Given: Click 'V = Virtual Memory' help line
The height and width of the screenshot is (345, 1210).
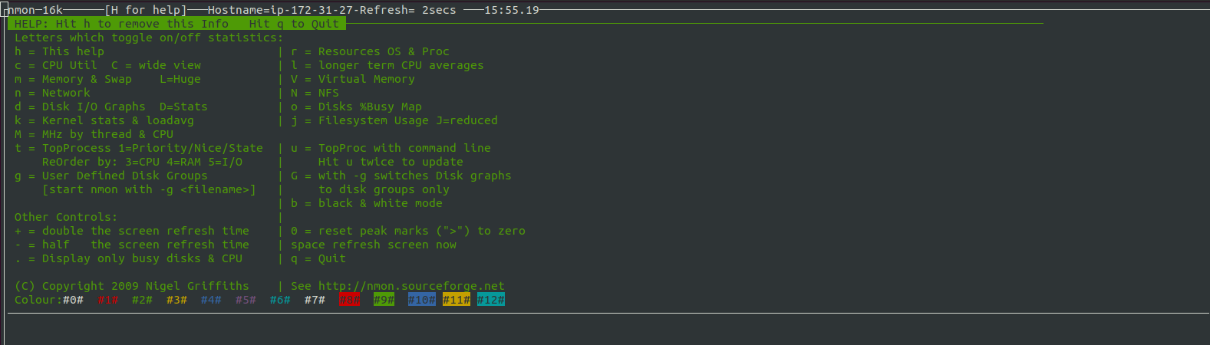Looking at the screenshot, I should (353, 79).
